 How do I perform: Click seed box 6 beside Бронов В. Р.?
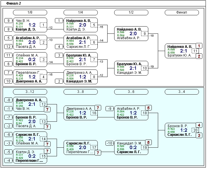8,64
